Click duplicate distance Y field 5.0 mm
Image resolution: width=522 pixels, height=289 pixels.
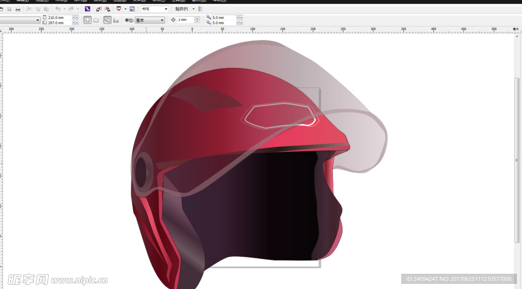tap(224, 23)
